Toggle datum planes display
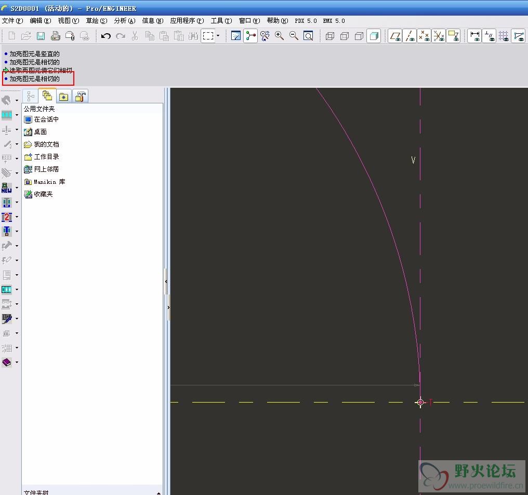 point(395,36)
